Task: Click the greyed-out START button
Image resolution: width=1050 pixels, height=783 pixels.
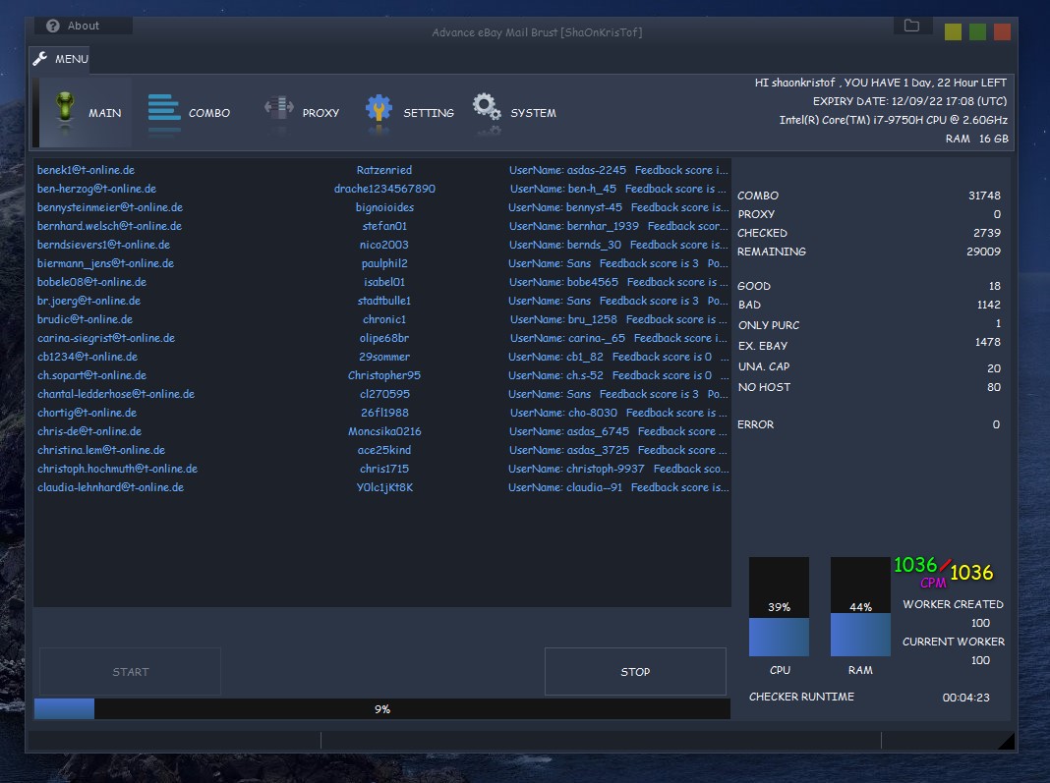Action: [130, 672]
